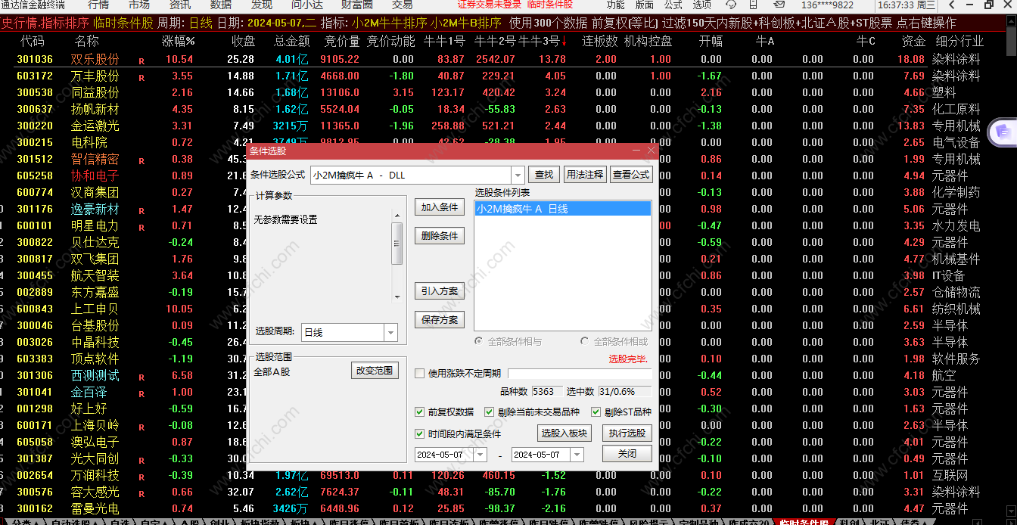Screen dimensions: 1017x525
Task: Select 小2M擒疯牛 A 日线 list entry
Action: click(x=562, y=209)
